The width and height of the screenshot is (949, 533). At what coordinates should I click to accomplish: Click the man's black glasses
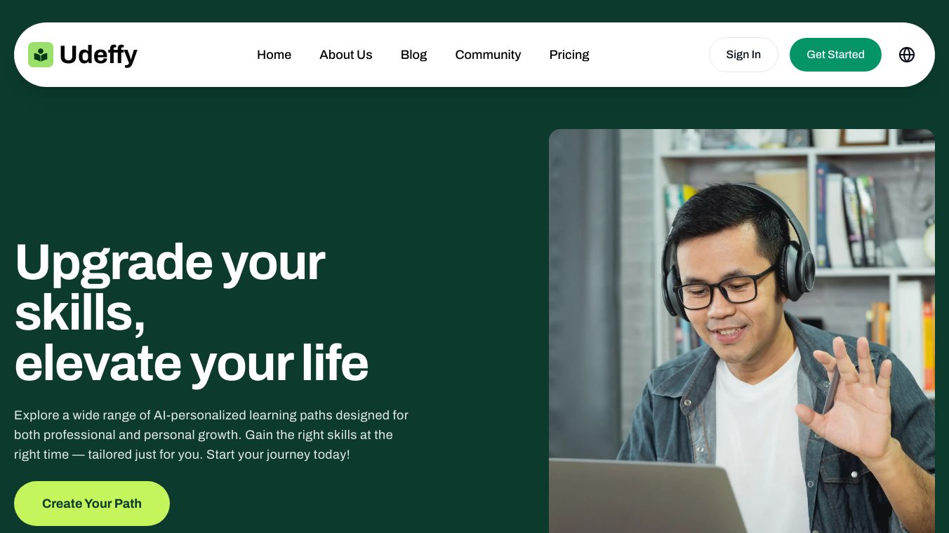(724, 288)
